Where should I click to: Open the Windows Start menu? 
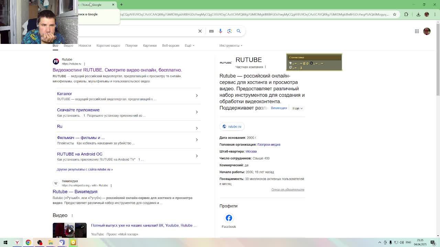click(x=5, y=243)
